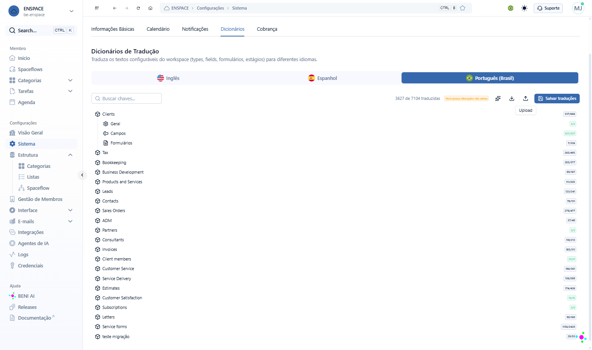
Task: Expand the E-mails sidebar menu
Action: pos(70,221)
